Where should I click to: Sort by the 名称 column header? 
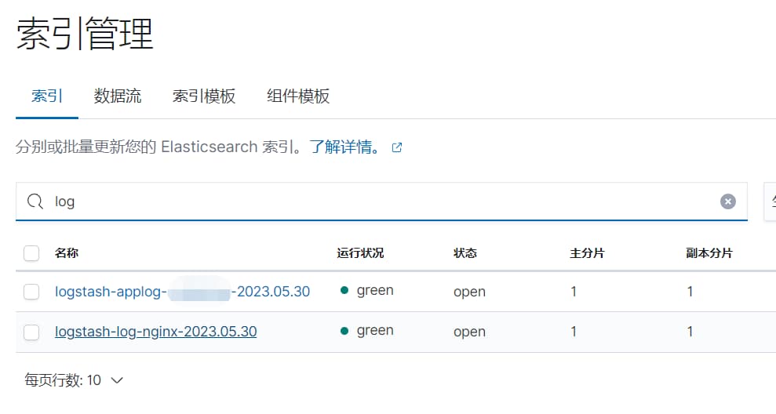(x=67, y=253)
